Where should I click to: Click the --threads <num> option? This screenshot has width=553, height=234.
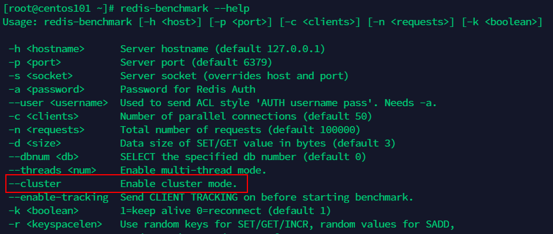(52, 170)
